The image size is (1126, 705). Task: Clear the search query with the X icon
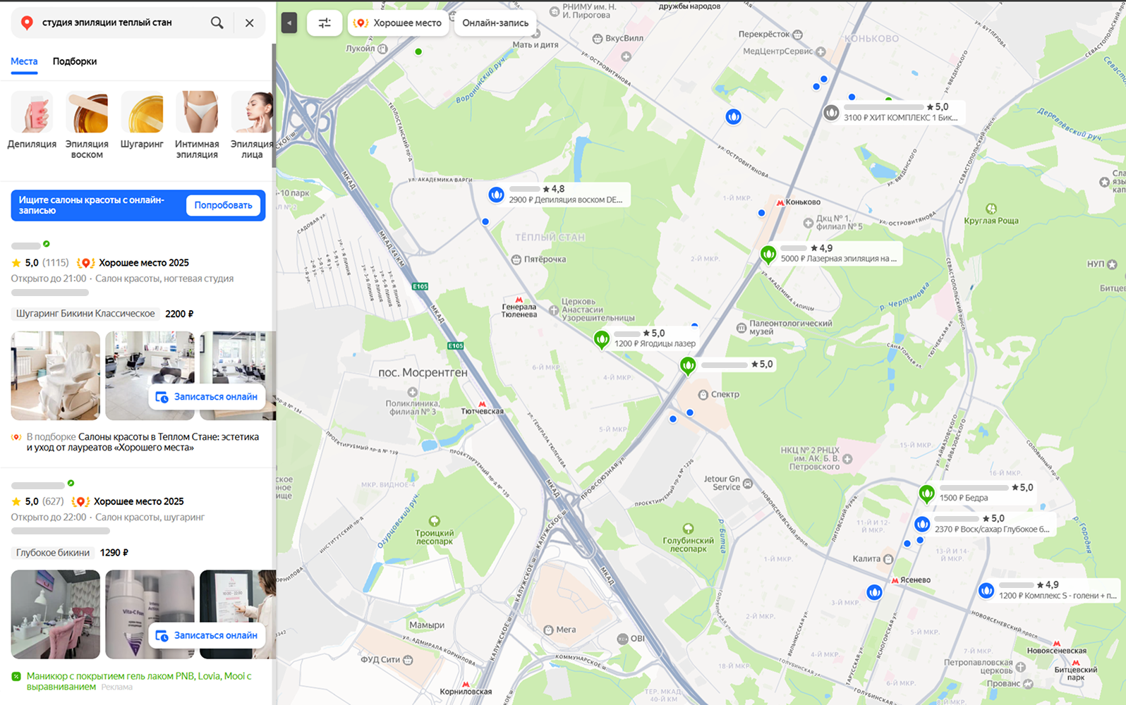pyautogui.click(x=249, y=23)
